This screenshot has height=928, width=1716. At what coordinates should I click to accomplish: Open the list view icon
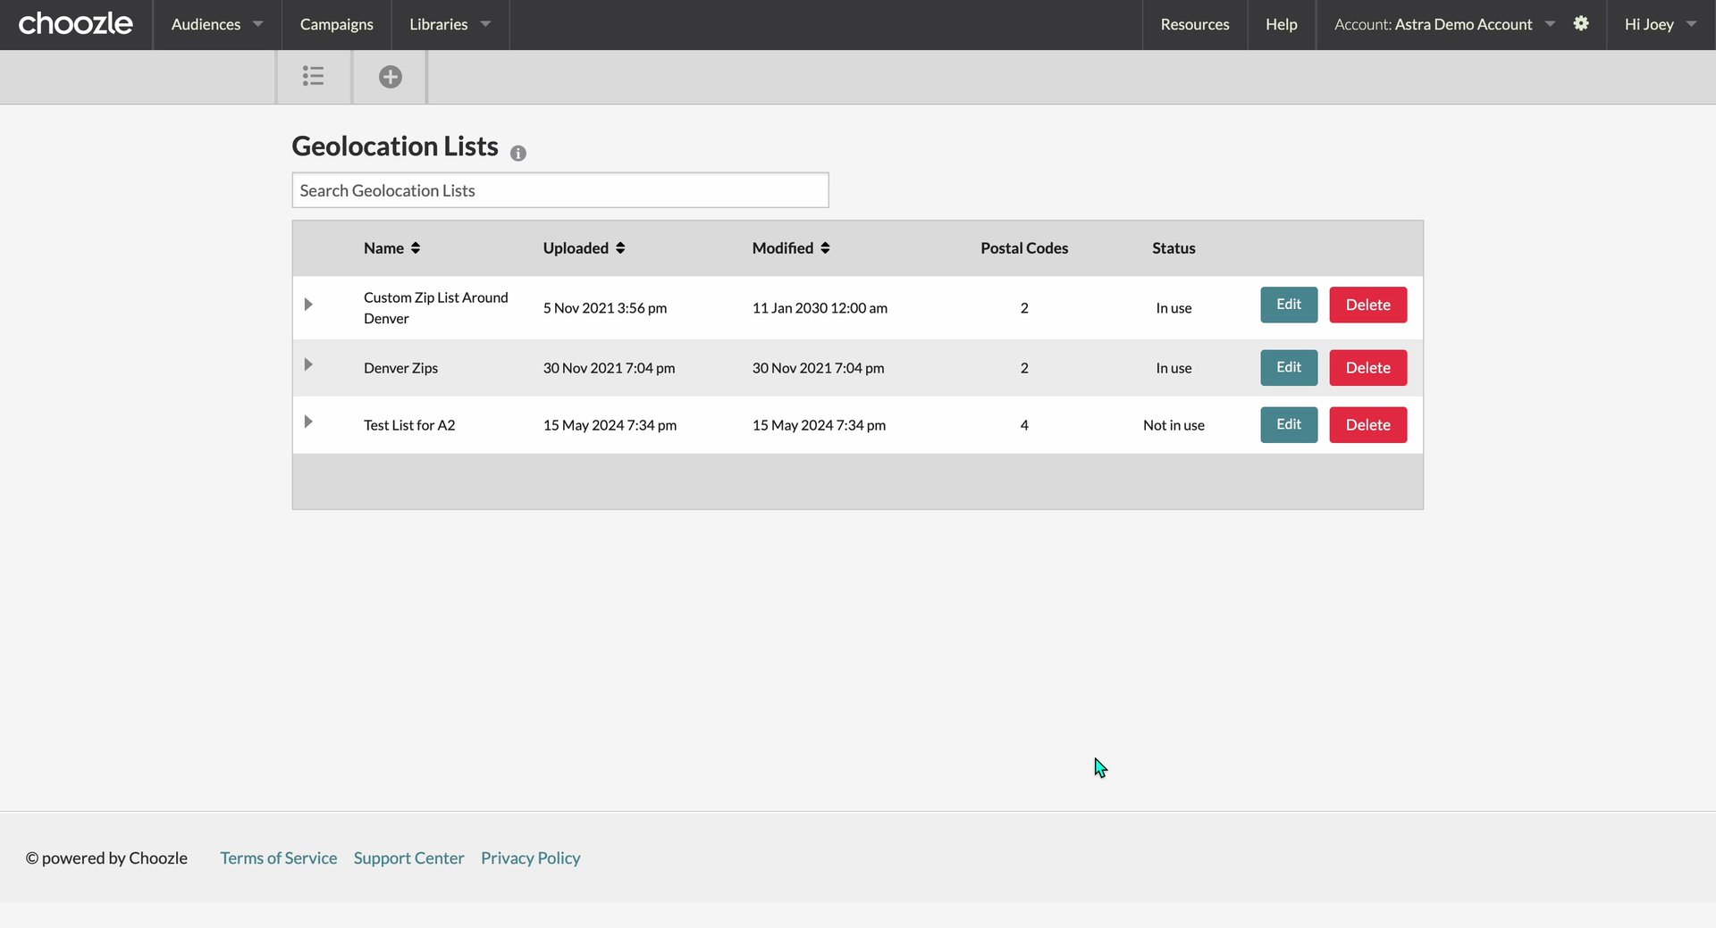[x=313, y=77]
